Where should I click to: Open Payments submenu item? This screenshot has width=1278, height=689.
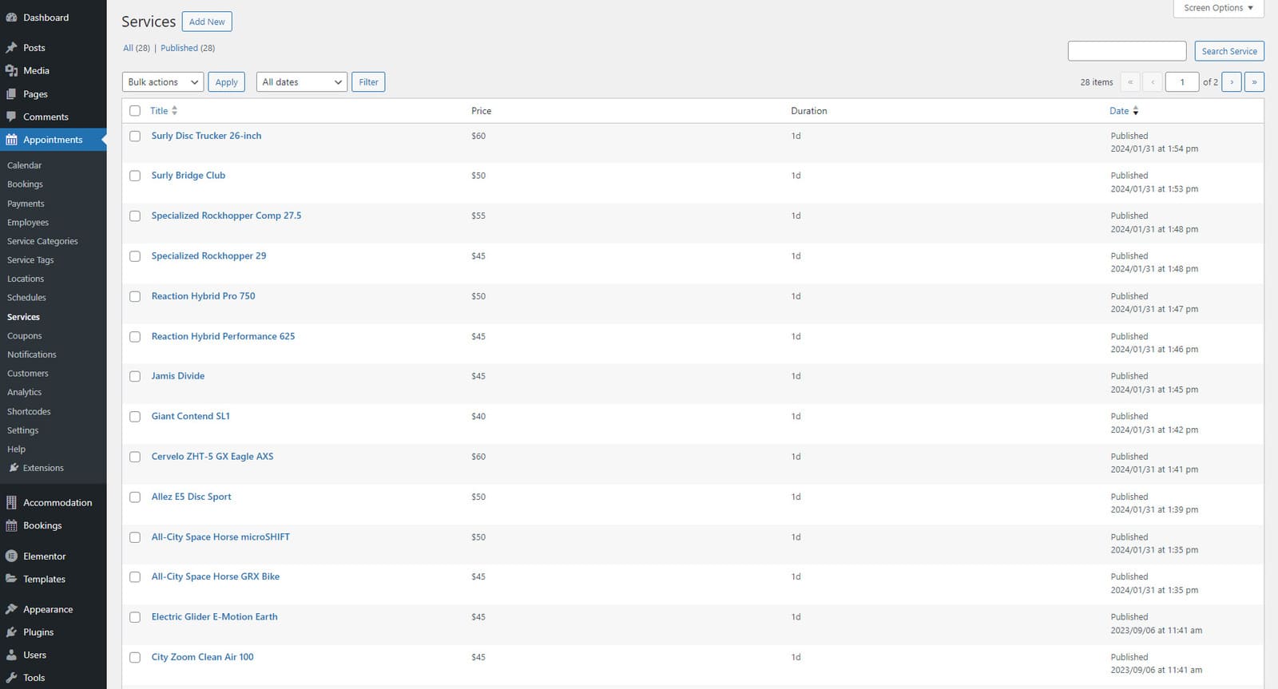(x=26, y=204)
